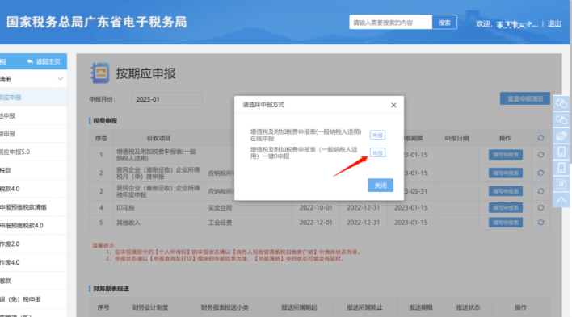
Task: Click the 国家税务总局广东省电子税务局 site title
Action: tap(97, 22)
